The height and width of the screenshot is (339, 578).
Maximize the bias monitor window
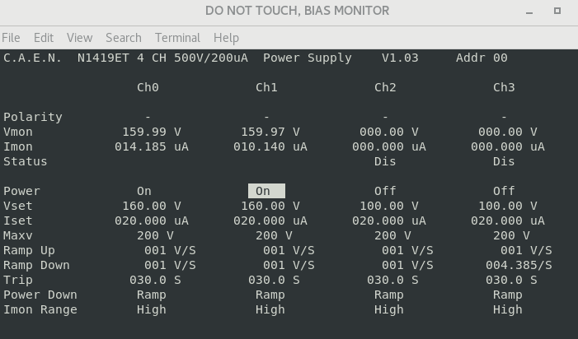(x=557, y=12)
